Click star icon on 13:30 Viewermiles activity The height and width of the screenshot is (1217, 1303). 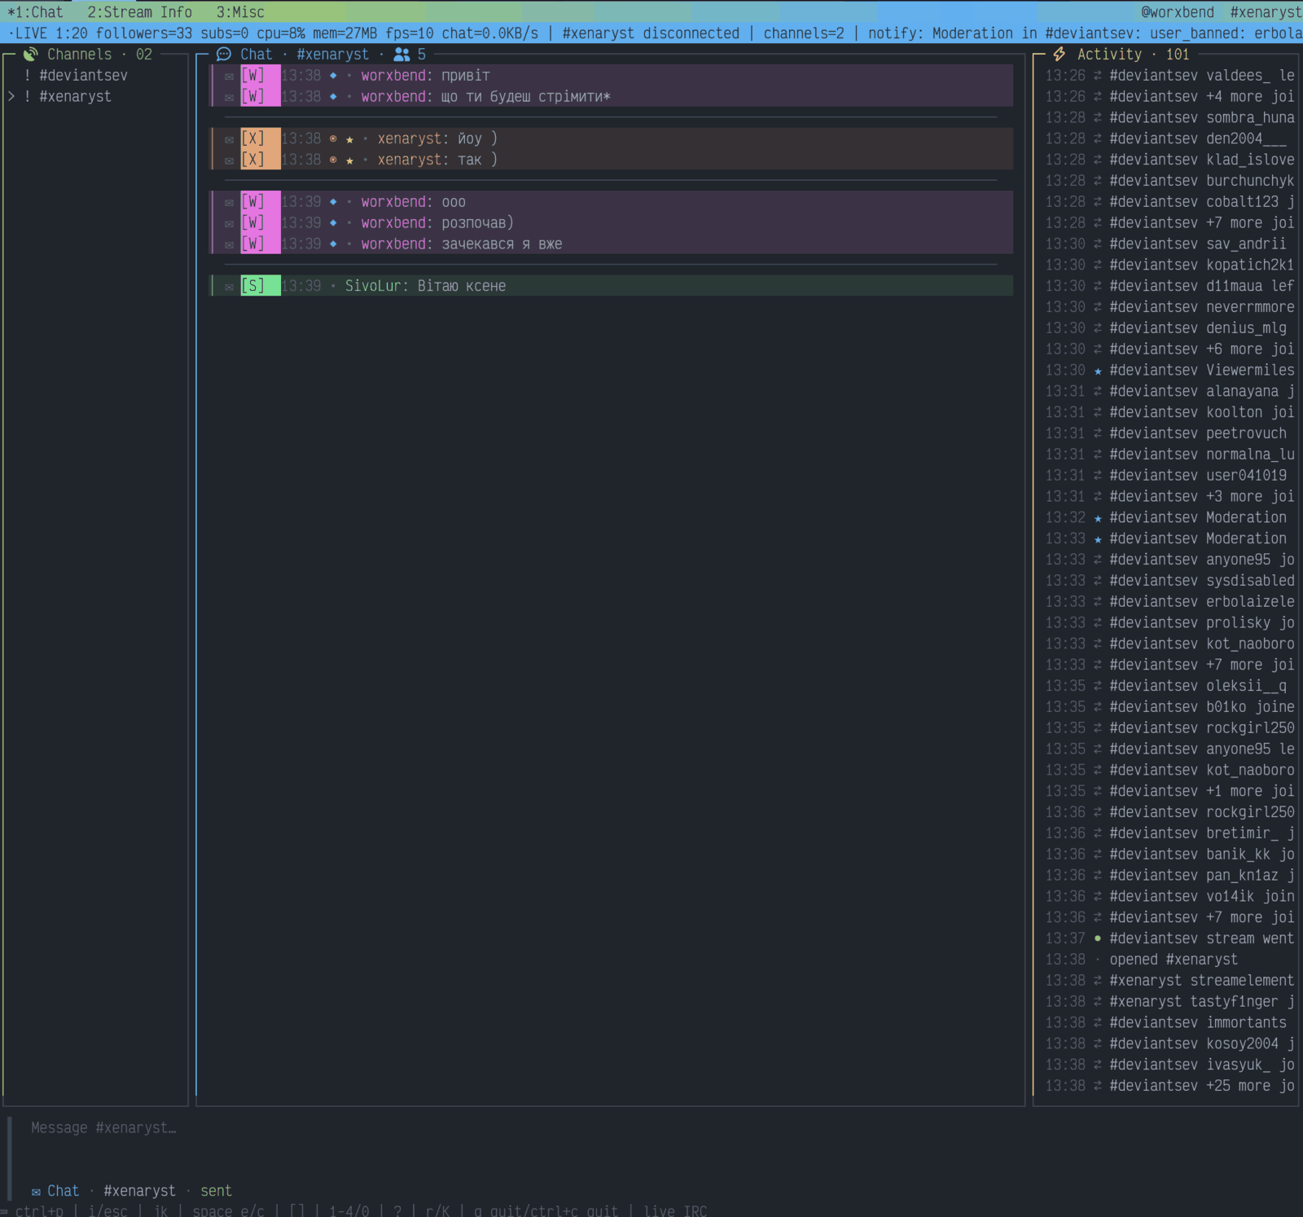[x=1098, y=371]
